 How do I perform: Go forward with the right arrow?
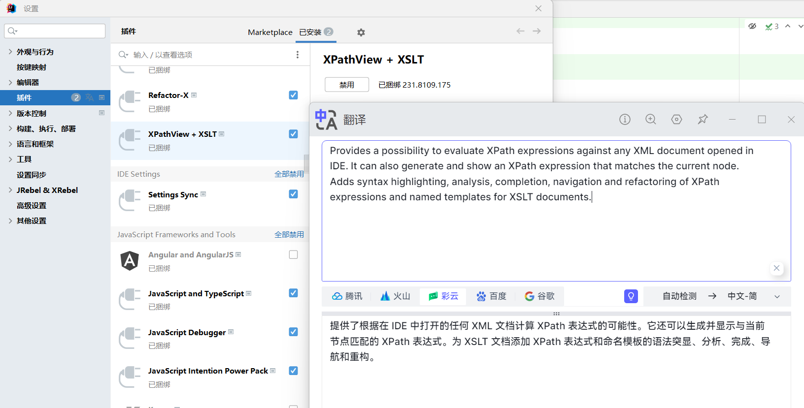(537, 31)
